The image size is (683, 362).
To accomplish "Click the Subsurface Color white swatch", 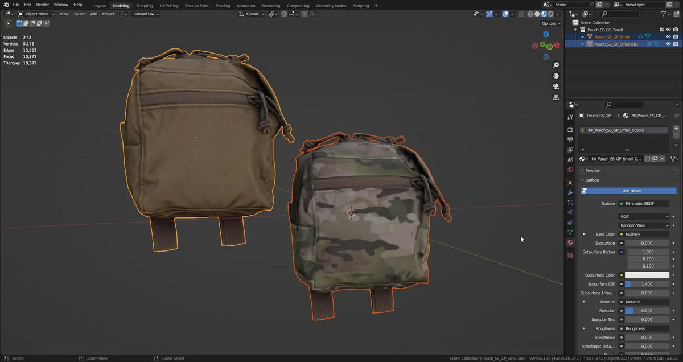I will point(647,275).
